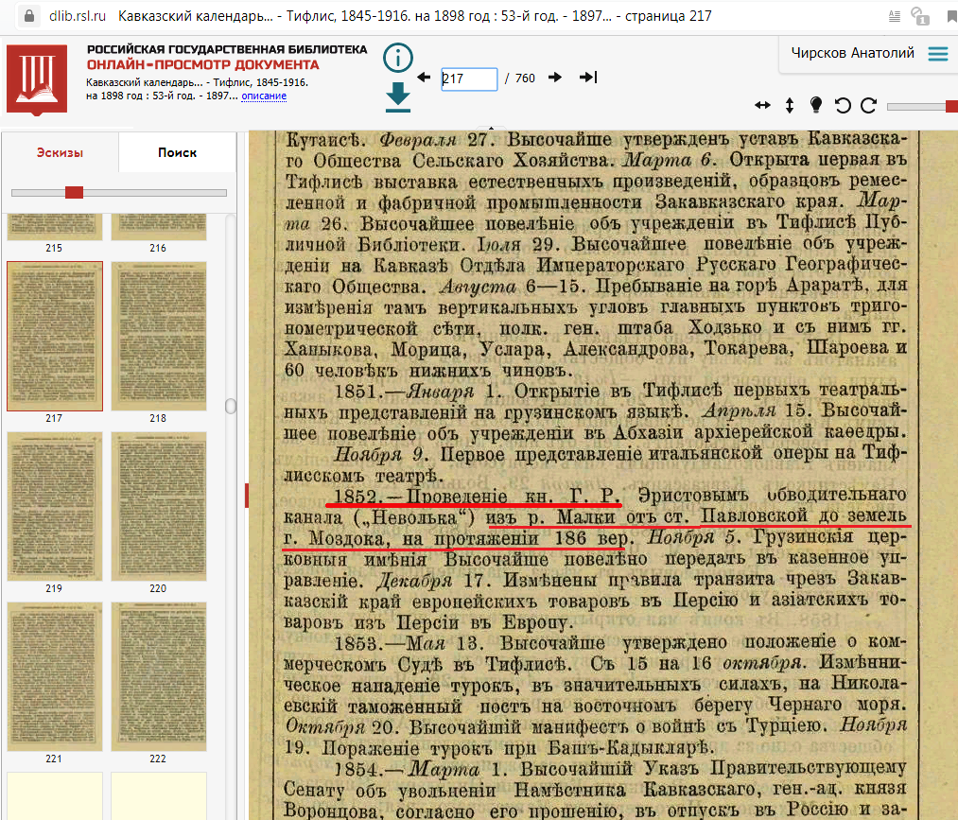Screen dimensions: 958x820
Task: Click the lock icon in the address bar
Action: pyautogui.click(x=28, y=16)
